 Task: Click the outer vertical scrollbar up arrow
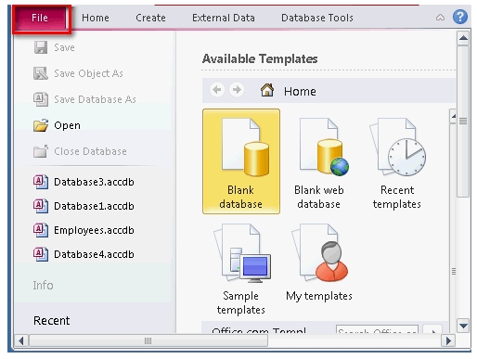tap(463, 38)
